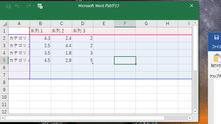Select column C header

click(62, 24)
